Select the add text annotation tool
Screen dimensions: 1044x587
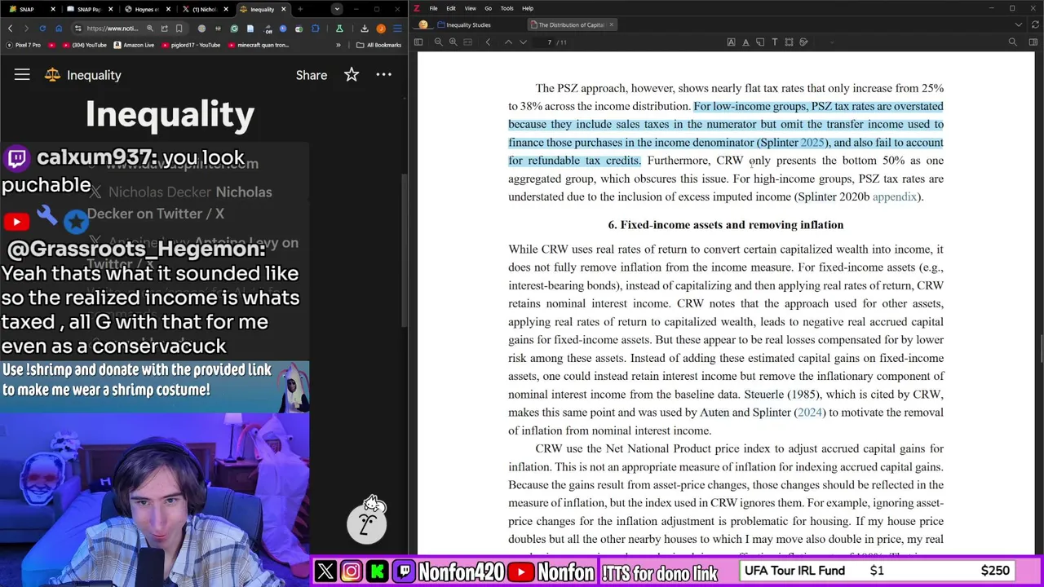775,42
